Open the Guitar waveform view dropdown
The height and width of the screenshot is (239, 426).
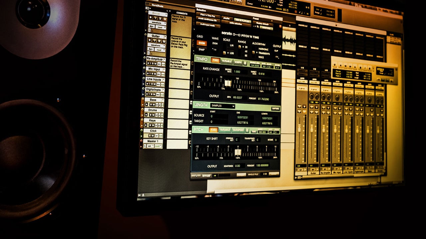pyautogui.click(x=156, y=45)
